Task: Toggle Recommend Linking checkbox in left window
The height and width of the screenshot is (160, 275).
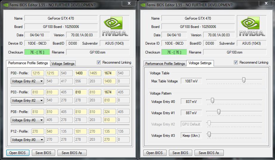Action: (x=99, y=62)
